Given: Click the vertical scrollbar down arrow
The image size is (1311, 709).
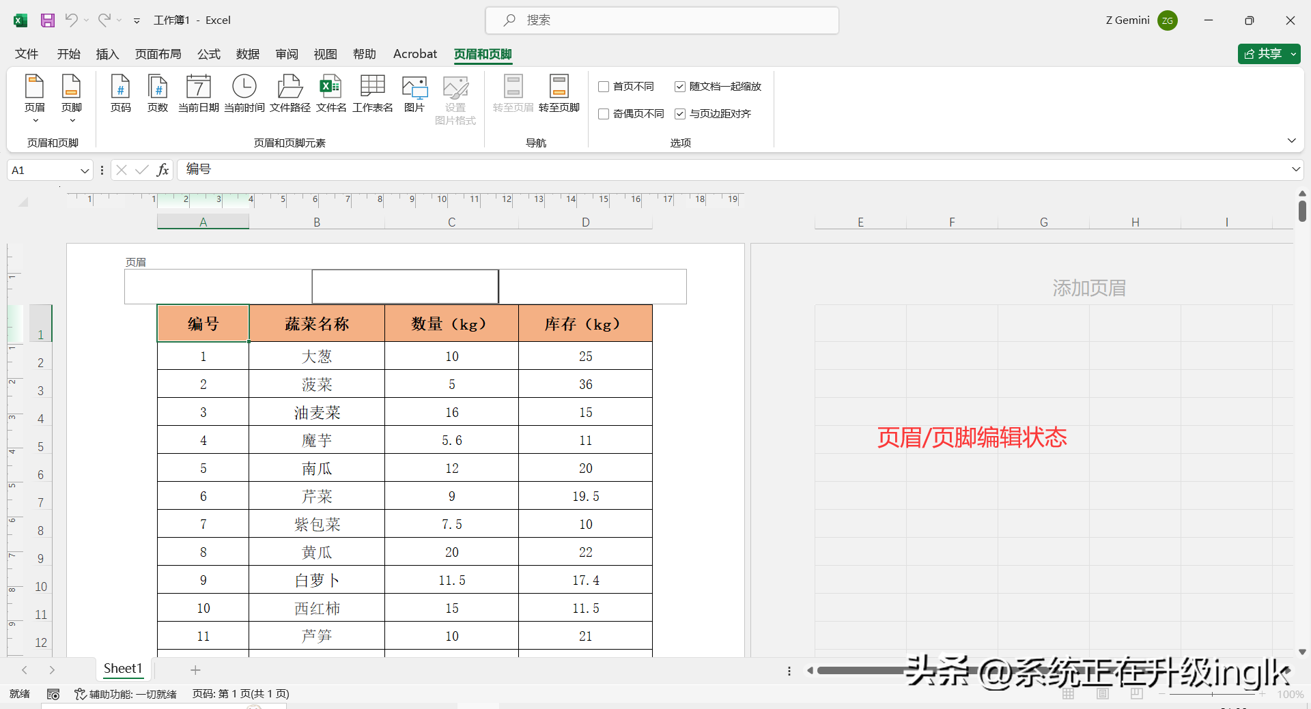Looking at the screenshot, I should 1302,652.
